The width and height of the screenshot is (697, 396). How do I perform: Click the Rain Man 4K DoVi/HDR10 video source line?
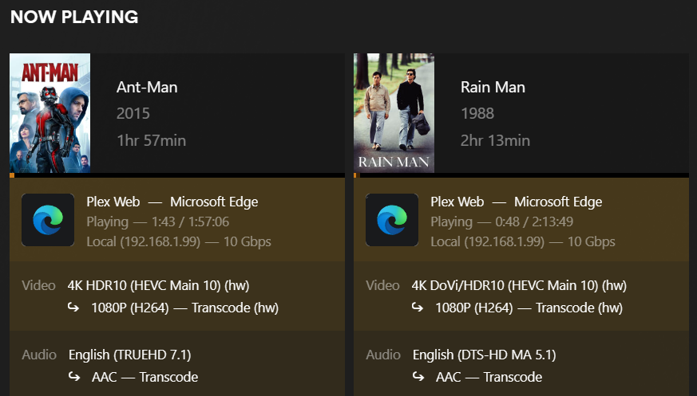519,285
